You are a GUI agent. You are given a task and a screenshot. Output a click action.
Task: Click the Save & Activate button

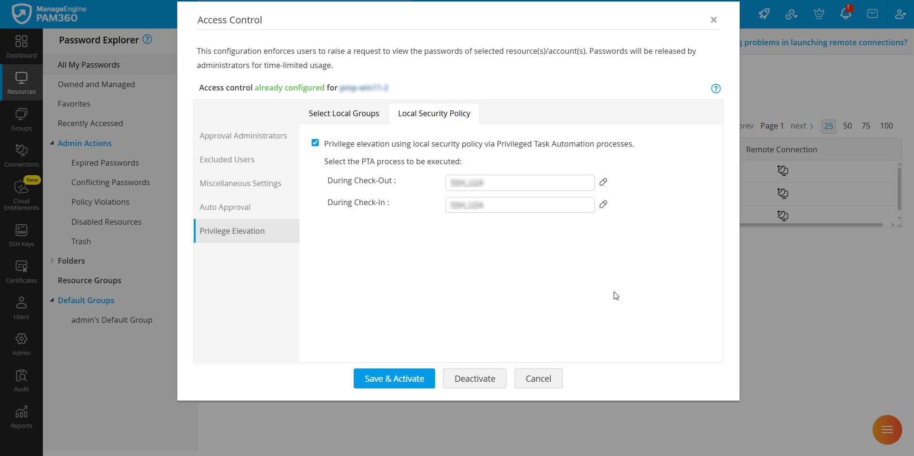(x=394, y=378)
